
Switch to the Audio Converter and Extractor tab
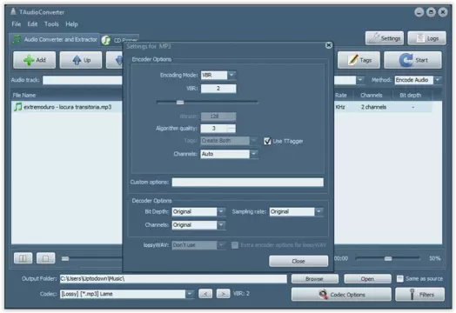point(55,39)
